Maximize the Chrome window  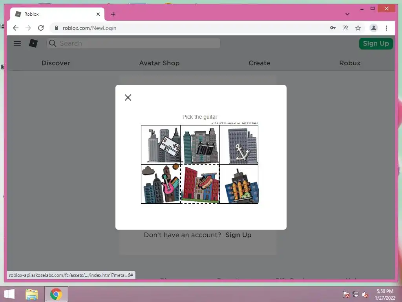pyautogui.click(x=373, y=9)
